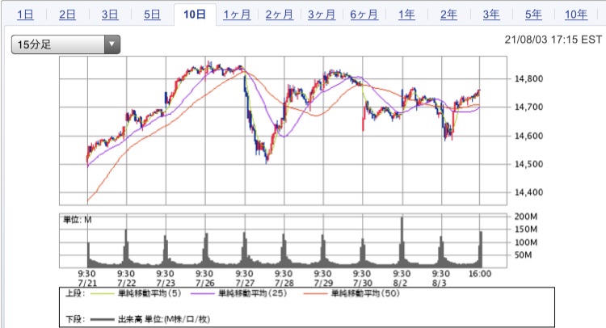Click the 14,600 price axis label
Image resolution: width=606 pixels, height=328 pixels.
(528, 136)
